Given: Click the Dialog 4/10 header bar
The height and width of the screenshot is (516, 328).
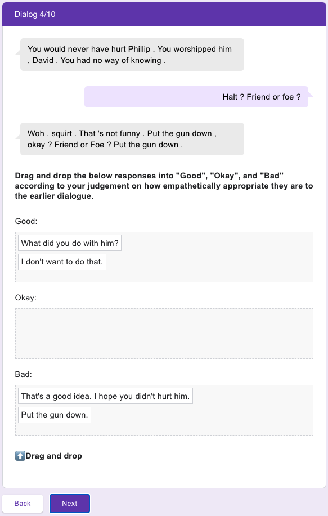Looking at the screenshot, I should click(164, 14).
